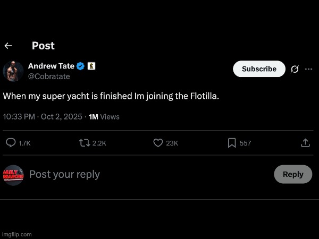Viewport: 319px width, 239px height.
Task: Click the post text about the Flotilla
Action: pyautogui.click(x=111, y=96)
